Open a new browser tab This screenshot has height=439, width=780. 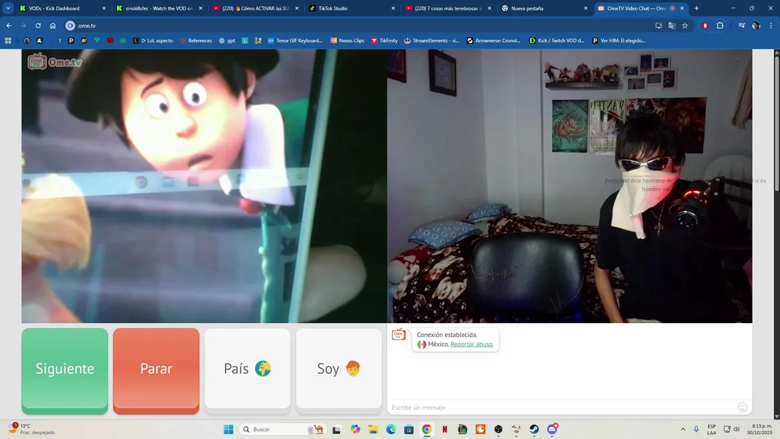tap(697, 9)
